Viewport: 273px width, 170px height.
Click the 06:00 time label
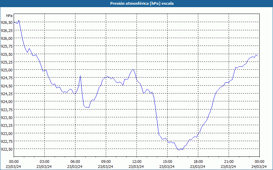[x=75, y=162]
